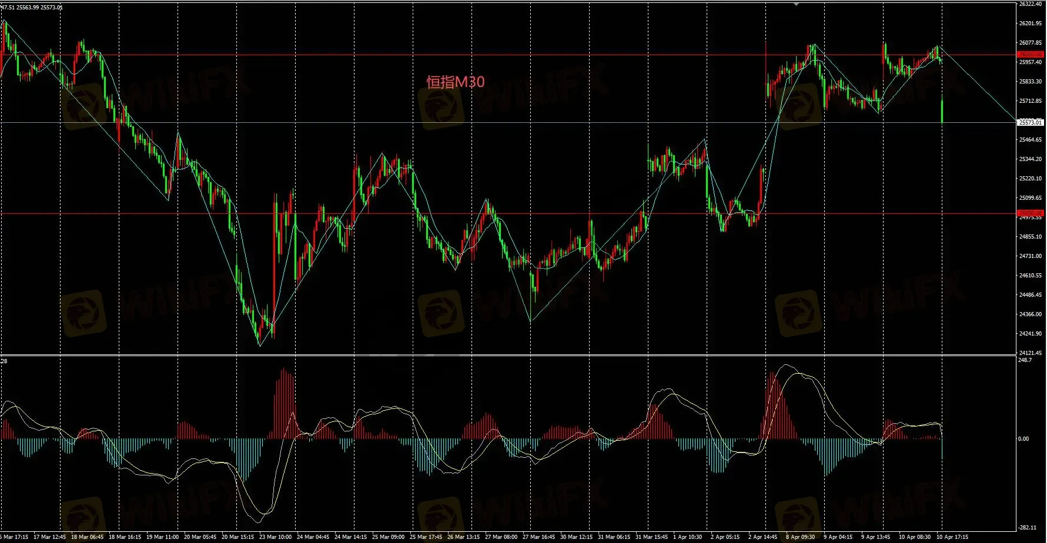The image size is (1047, 543).
Task: Click price scale value 24486.45
Action: coord(1030,295)
